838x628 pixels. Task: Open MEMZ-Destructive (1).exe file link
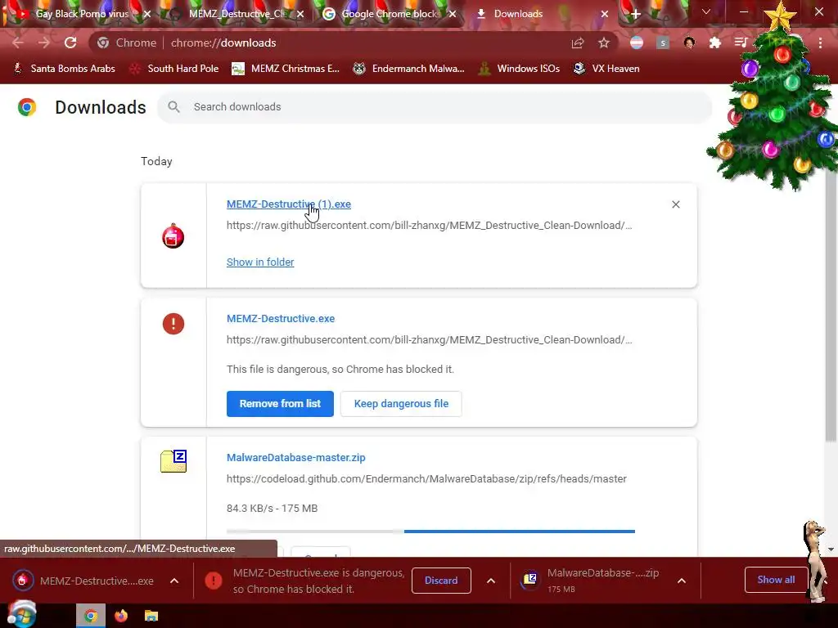click(x=289, y=204)
